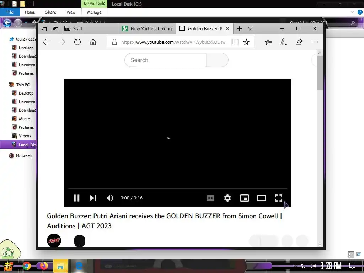Screen dimensions: 364x273
Task: Launch Firefox from taskbar
Action: click(x=44, y=266)
